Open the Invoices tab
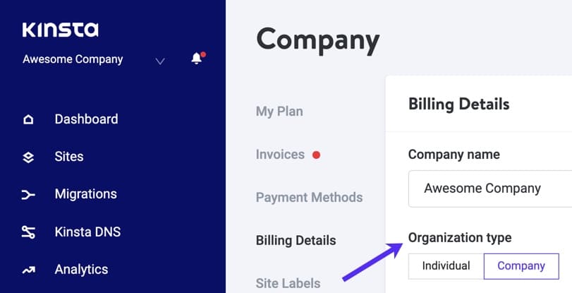Viewport: 572px width, 293px height. [280, 155]
